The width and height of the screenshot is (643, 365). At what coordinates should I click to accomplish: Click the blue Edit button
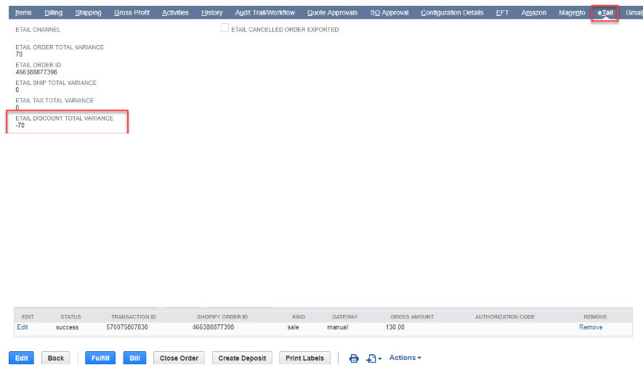pyautogui.click(x=22, y=358)
